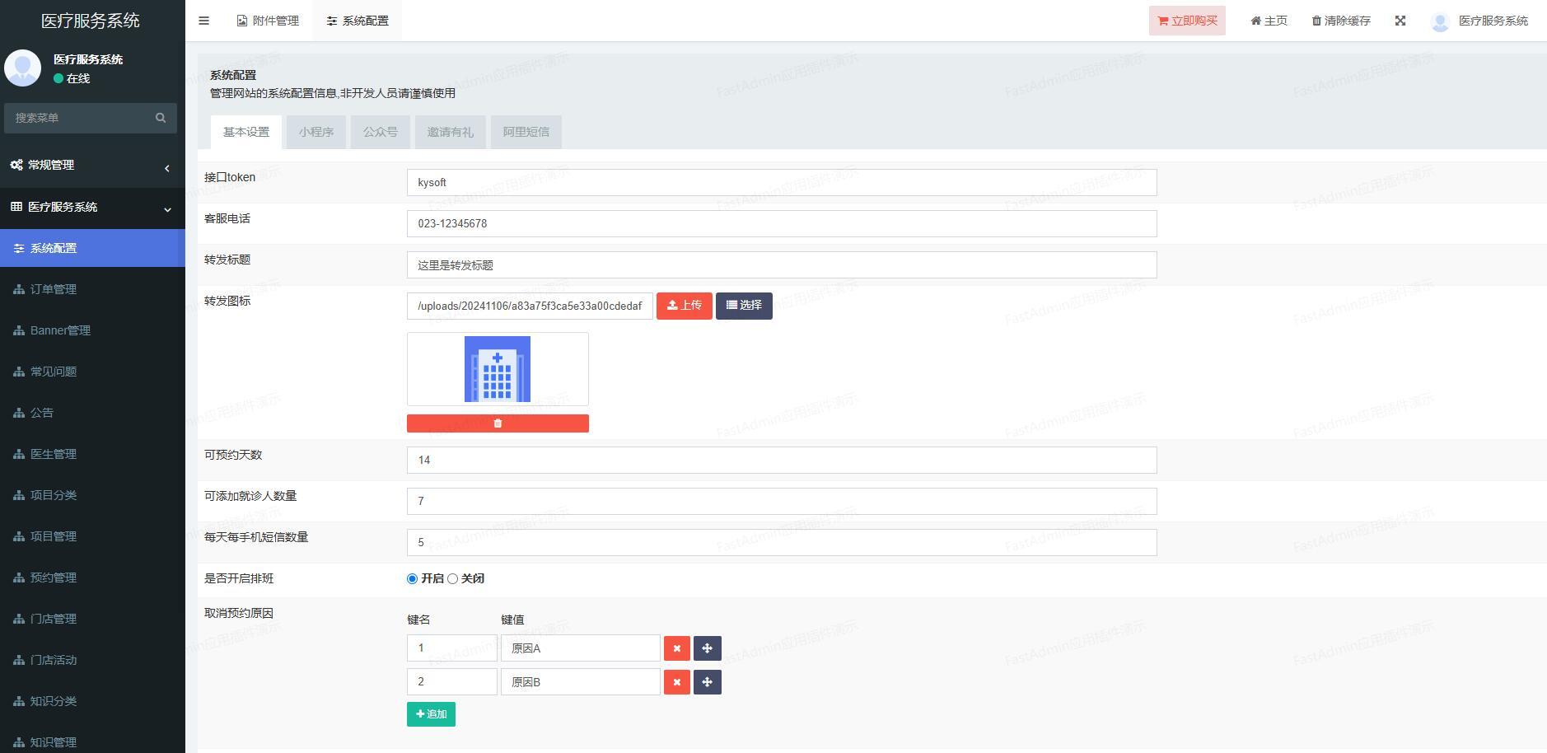Remove the 原因A row with red X
Image resolution: width=1547 pixels, height=753 pixels.
[676, 648]
